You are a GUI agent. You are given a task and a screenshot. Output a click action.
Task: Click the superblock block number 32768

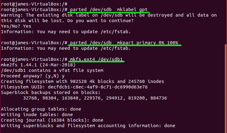click(x=30, y=98)
